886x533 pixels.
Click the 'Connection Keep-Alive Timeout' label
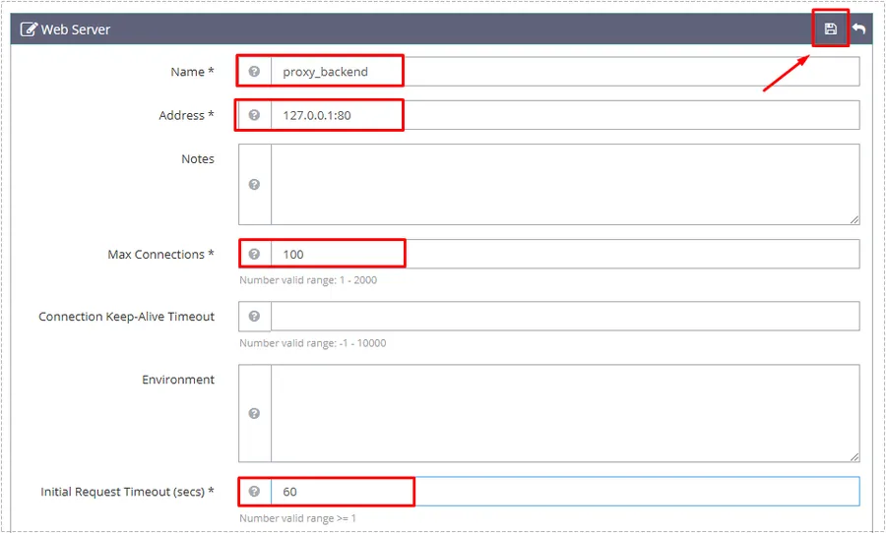[127, 317]
